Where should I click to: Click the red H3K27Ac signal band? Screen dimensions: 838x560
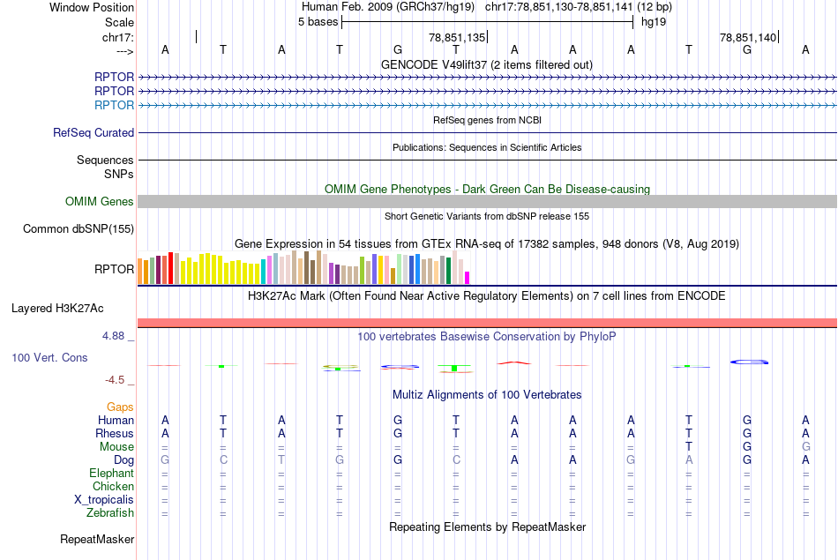pos(487,323)
